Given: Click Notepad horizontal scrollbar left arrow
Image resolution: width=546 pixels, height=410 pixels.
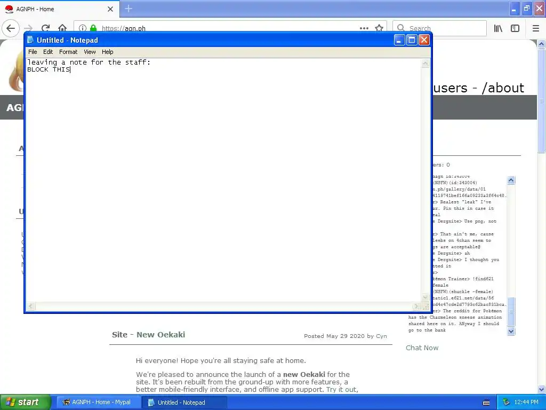Looking at the screenshot, I should coord(30,306).
